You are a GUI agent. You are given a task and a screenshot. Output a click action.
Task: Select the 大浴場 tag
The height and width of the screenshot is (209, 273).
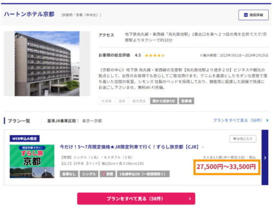tap(106, 101)
